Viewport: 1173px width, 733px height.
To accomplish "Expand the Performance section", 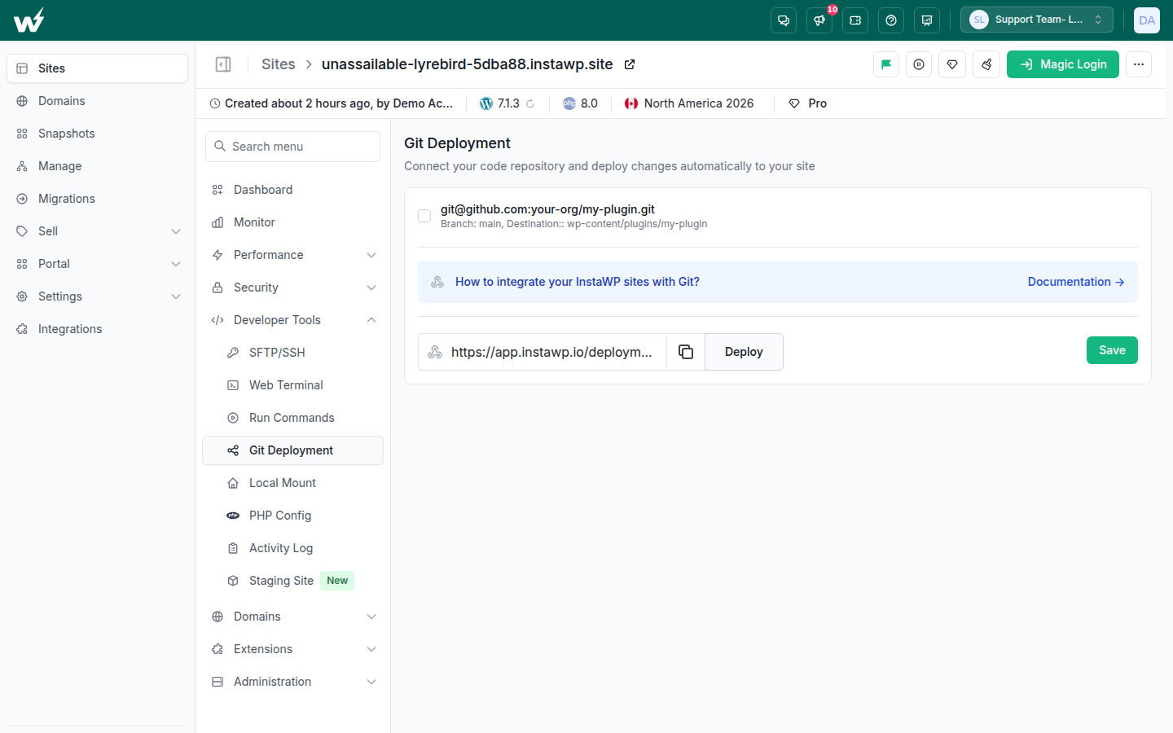I will pos(293,255).
